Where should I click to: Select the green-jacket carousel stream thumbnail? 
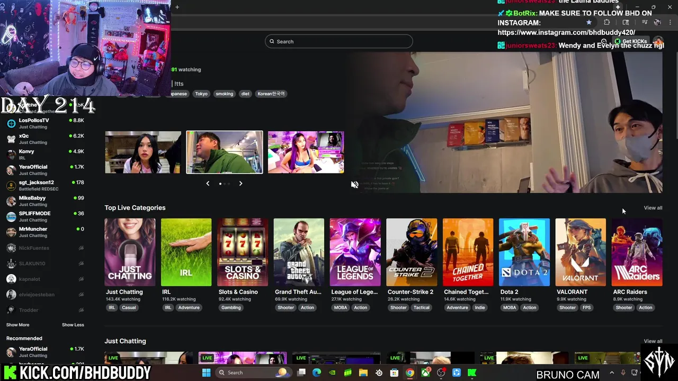[x=225, y=152]
